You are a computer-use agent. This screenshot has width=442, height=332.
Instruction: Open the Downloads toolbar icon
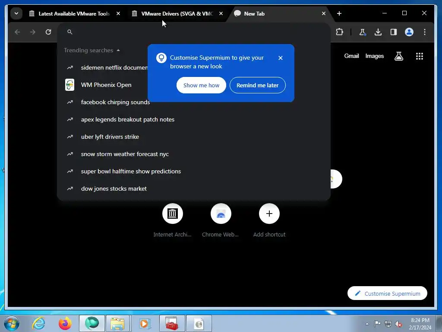[x=378, y=32]
